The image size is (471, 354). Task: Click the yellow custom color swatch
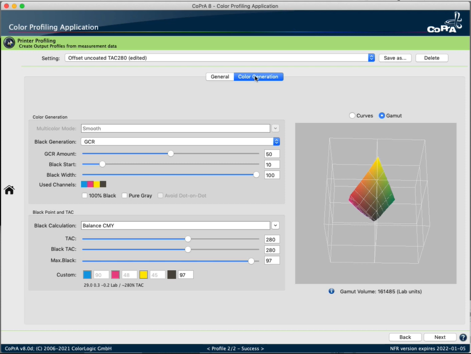144,275
